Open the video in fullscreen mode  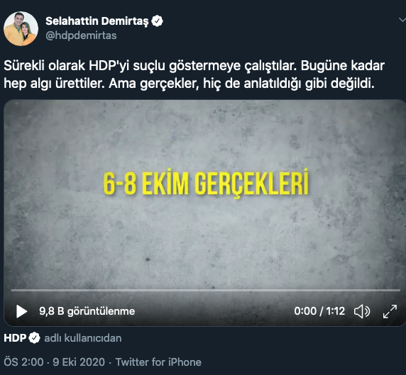(390, 311)
